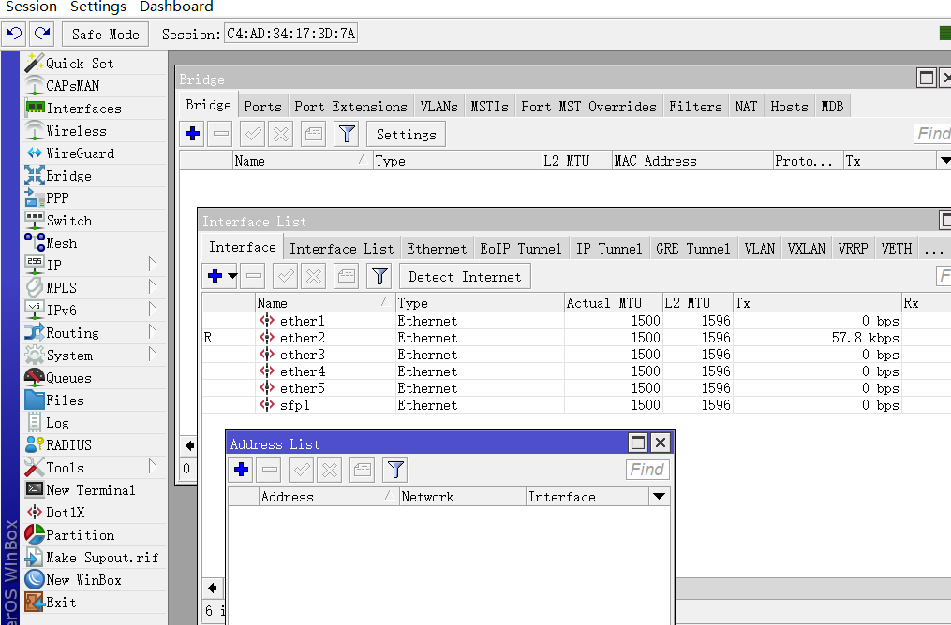Image resolution: width=951 pixels, height=625 pixels.
Task: Switch to the VLANs tab in Bridge
Action: click(x=438, y=107)
